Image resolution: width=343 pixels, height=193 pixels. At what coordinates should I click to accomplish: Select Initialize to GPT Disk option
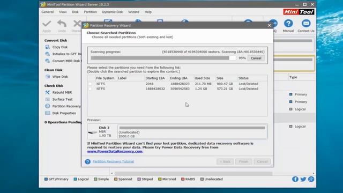66,54
